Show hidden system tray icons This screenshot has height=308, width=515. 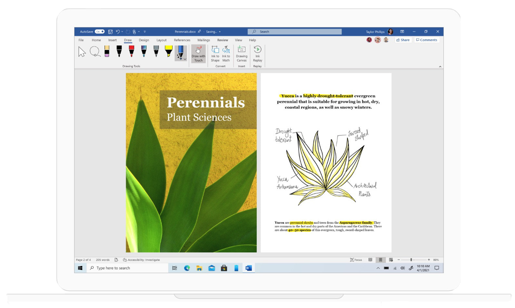tap(378, 268)
